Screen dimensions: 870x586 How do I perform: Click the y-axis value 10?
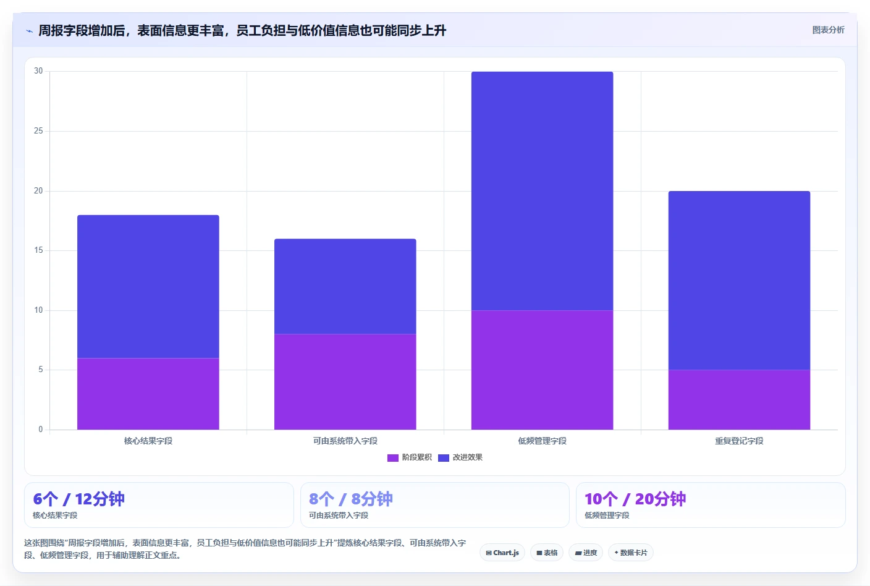(38, 310)
